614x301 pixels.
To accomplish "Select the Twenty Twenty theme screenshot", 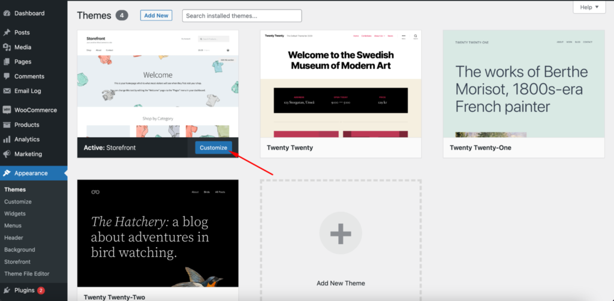I will tap(341, 84).
